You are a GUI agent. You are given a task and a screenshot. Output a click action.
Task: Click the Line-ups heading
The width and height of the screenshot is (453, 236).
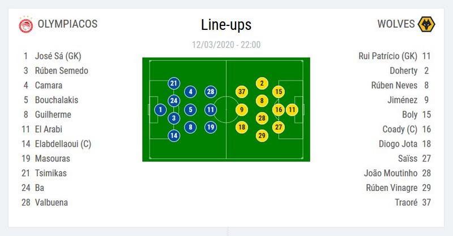[226, 25]
